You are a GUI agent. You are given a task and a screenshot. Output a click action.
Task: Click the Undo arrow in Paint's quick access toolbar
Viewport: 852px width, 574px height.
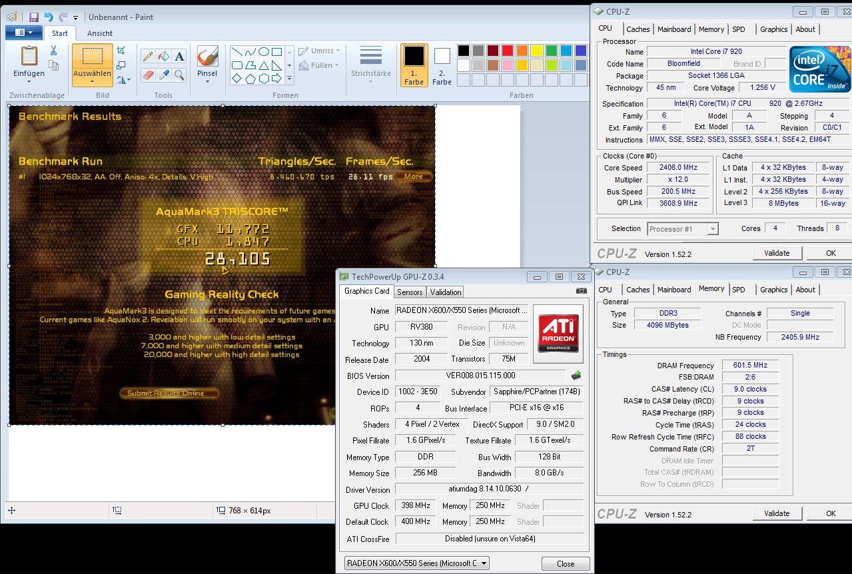pyautogui.click(x=49, y=17)
